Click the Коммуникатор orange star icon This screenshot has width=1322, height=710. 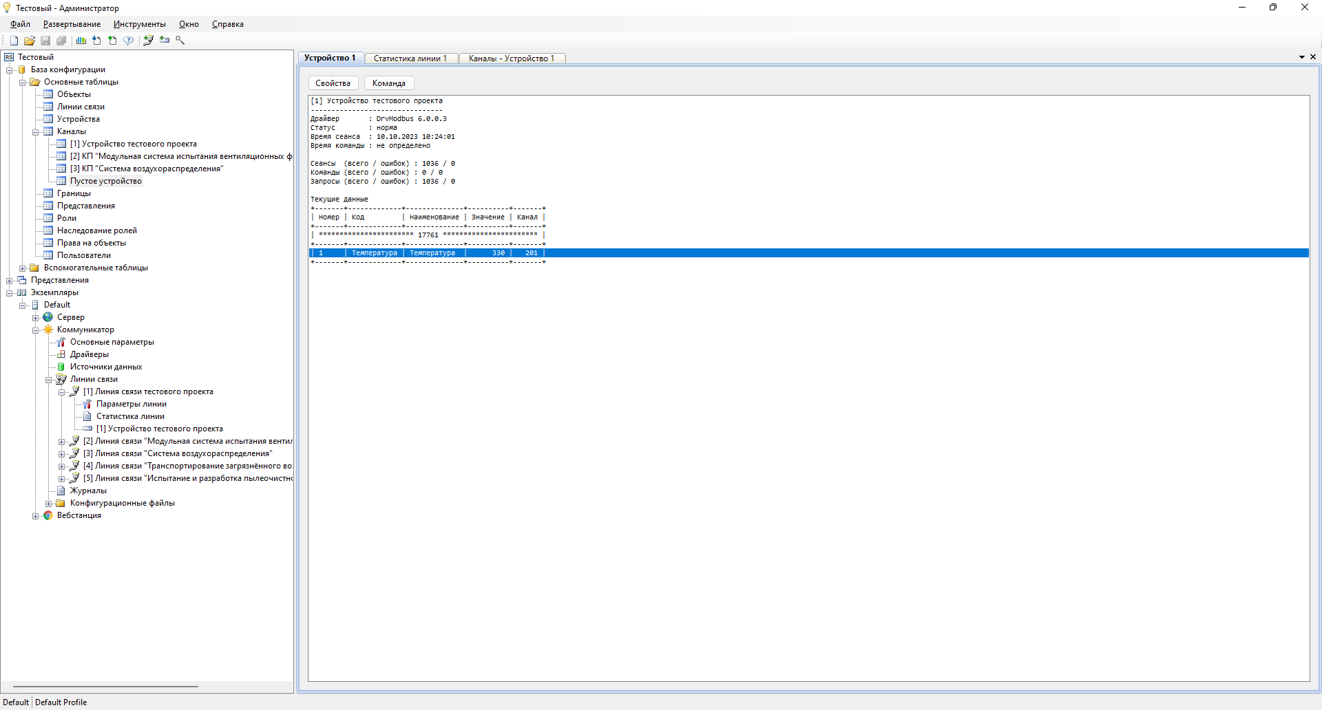pos(48,330)
